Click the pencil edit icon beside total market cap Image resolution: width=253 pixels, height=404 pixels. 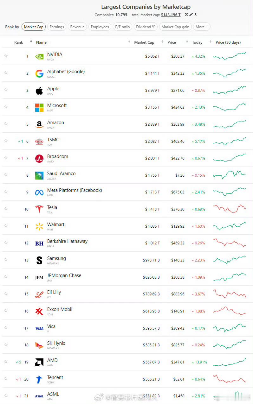click(191, 14)
